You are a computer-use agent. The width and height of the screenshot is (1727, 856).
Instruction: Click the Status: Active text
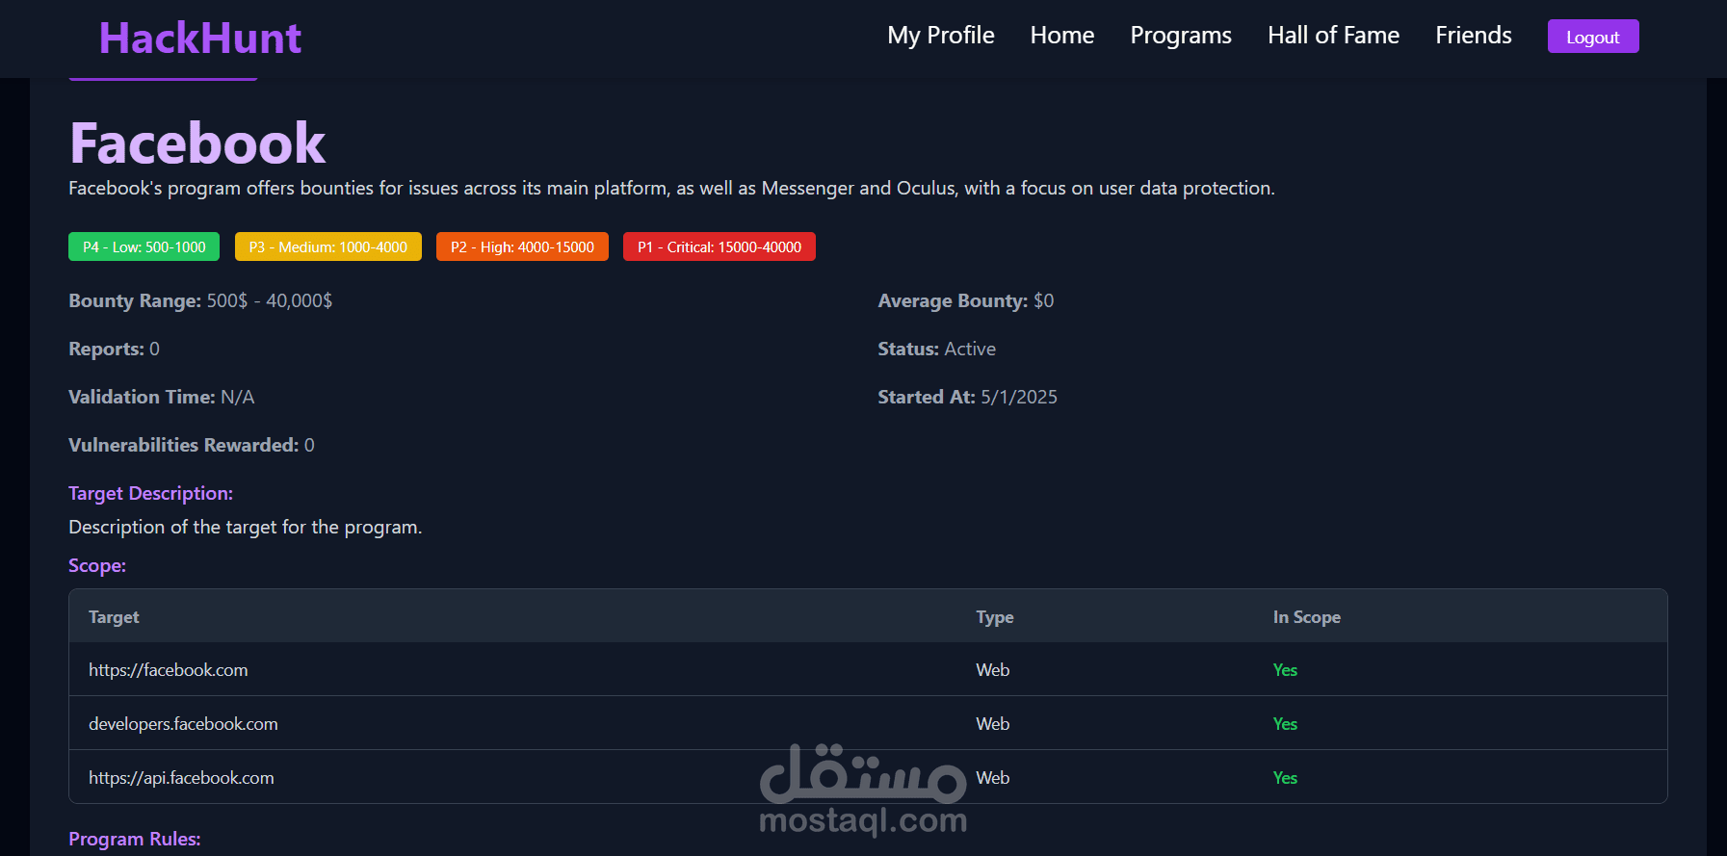point(937,349)
